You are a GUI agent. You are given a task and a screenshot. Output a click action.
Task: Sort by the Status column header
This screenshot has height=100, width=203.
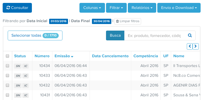pos(20,56)
